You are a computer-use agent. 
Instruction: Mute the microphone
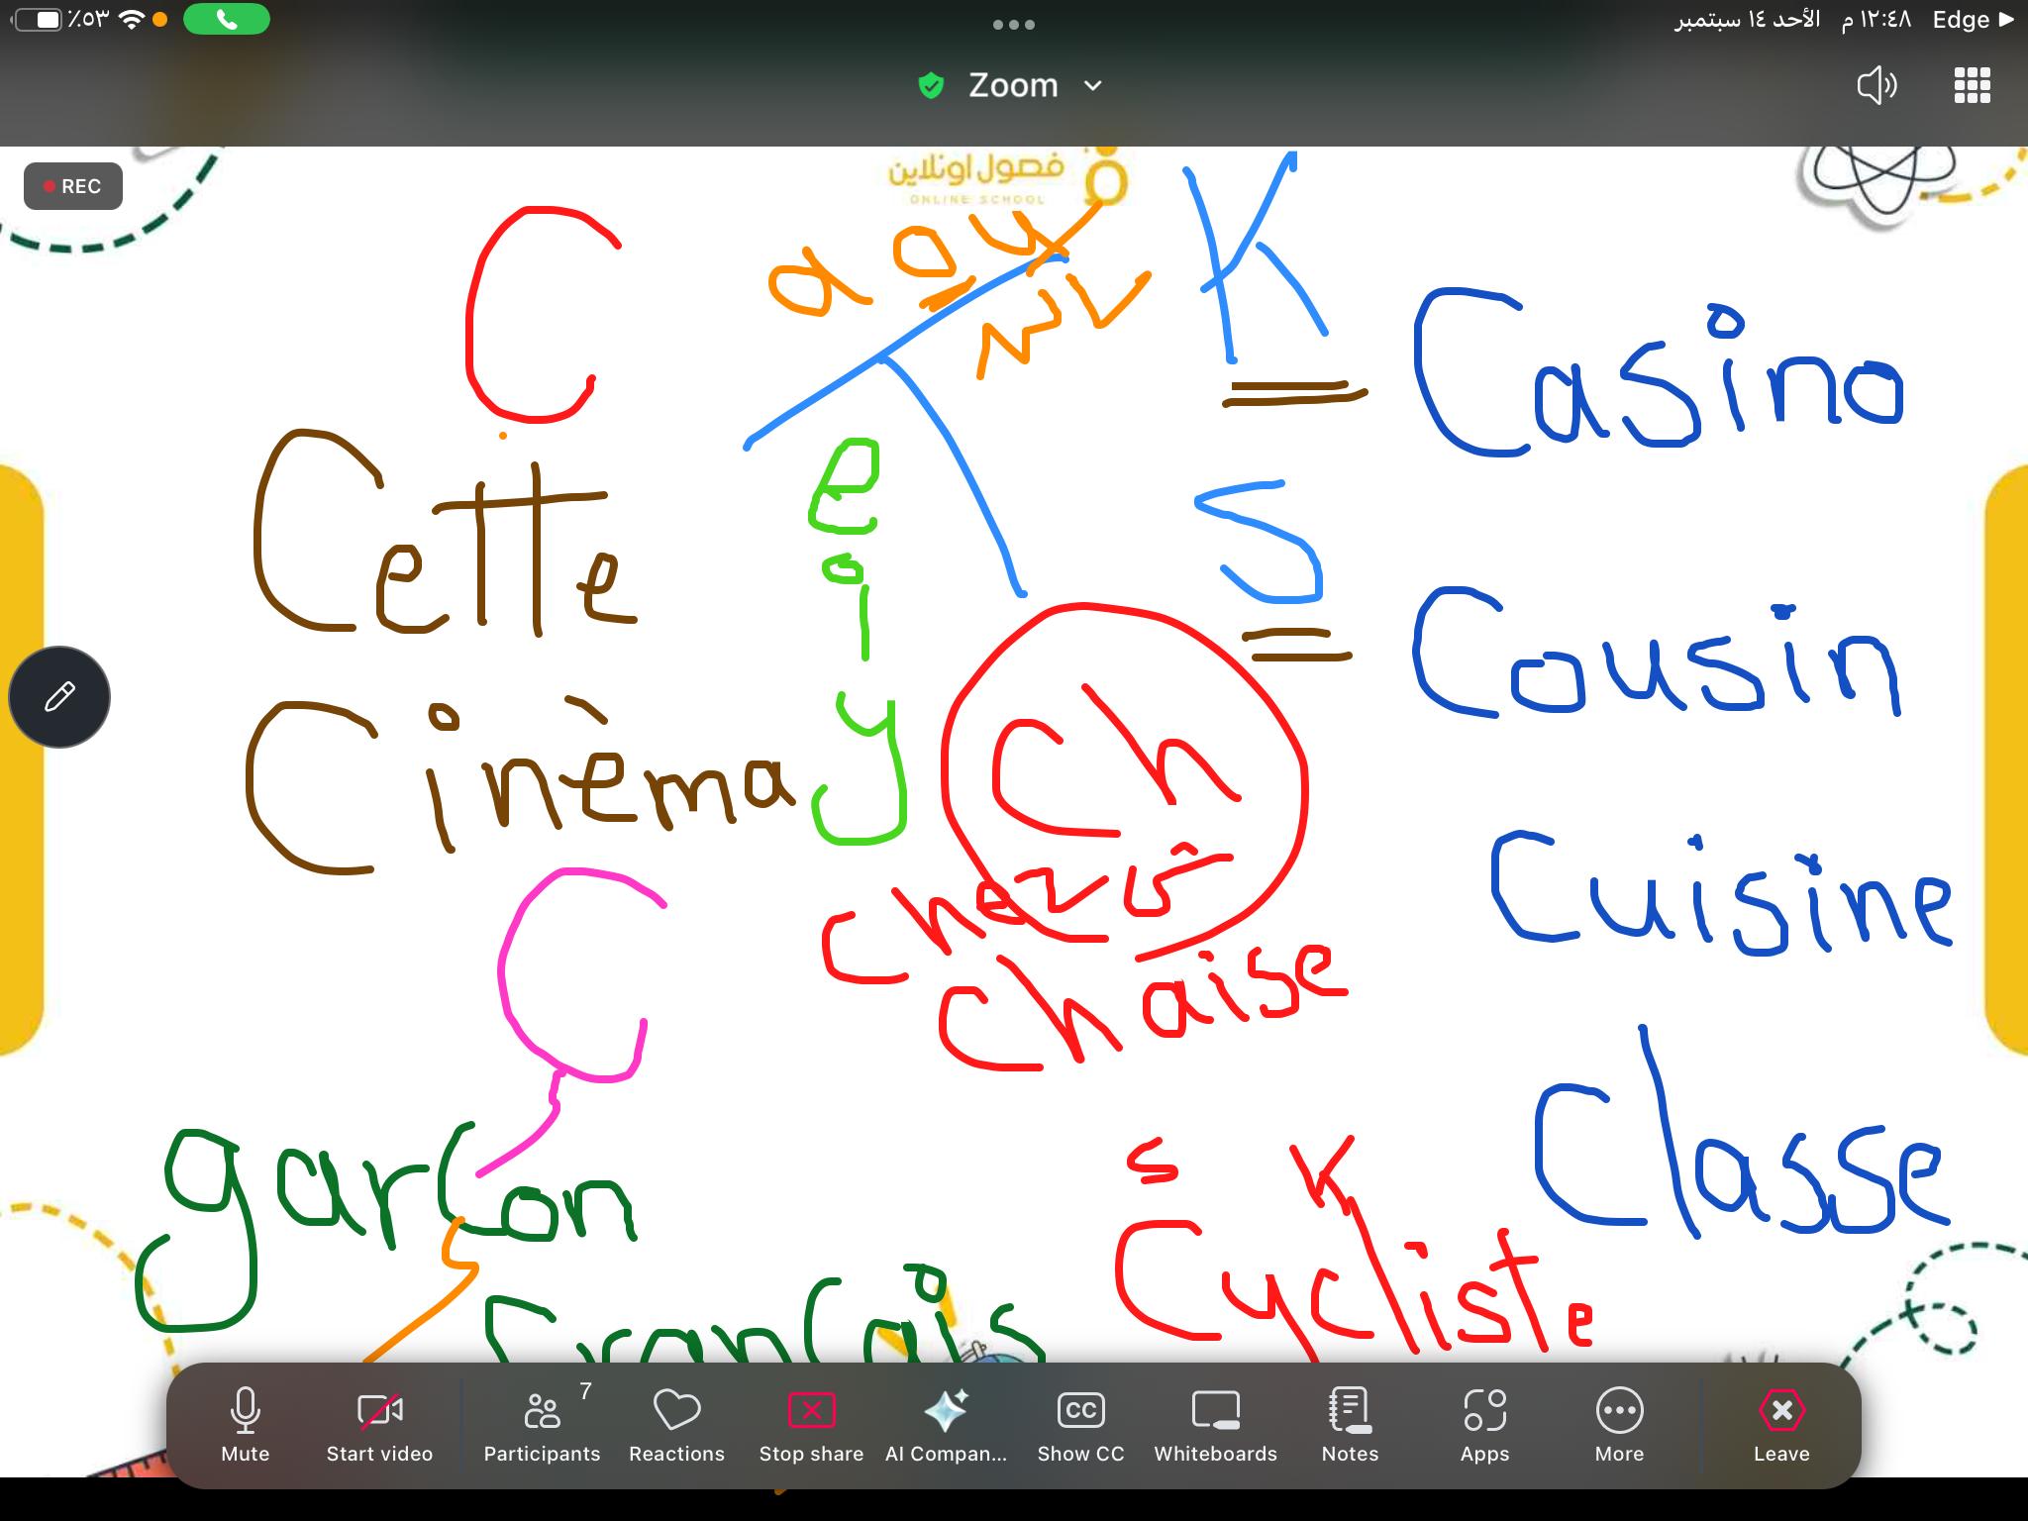[x=245, y=1424]
